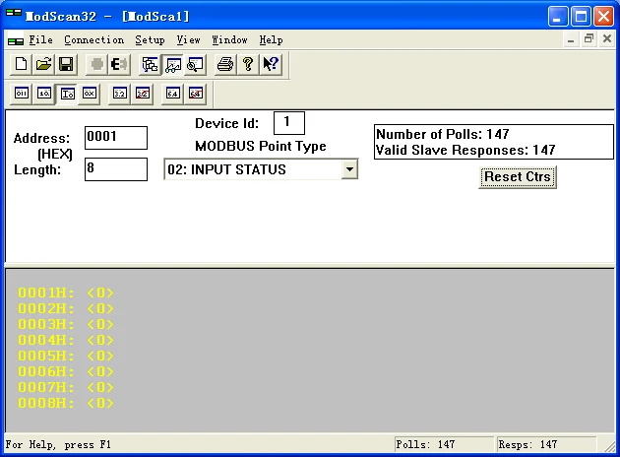Select the 0003H: <0> data row

(x=66, y=324)
